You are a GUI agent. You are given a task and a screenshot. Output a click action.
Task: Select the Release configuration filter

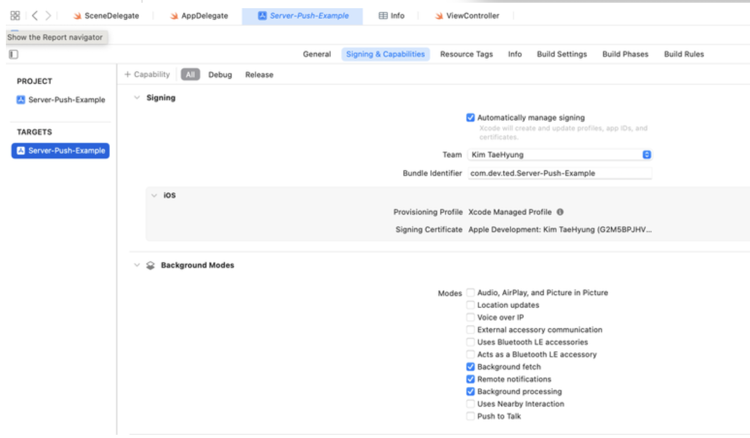pyautogui.click(x=259, y=75)
